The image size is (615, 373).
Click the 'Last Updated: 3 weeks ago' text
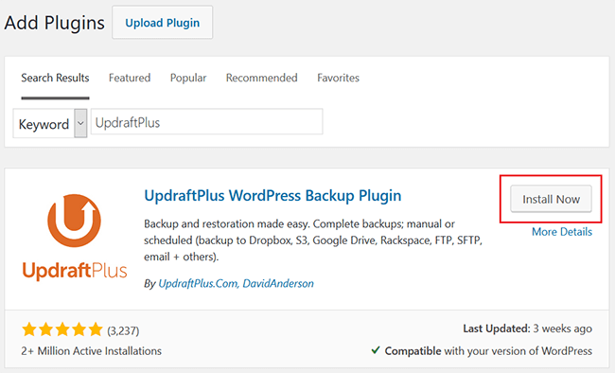[527, 329]
